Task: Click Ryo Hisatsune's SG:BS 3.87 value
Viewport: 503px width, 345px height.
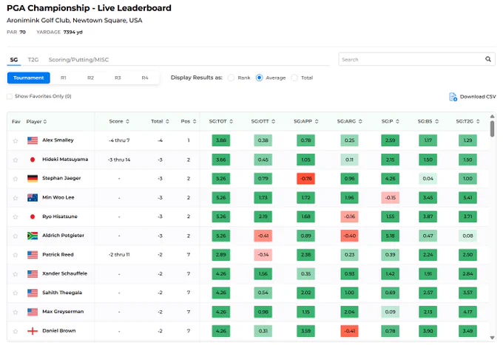Action: 428,216
